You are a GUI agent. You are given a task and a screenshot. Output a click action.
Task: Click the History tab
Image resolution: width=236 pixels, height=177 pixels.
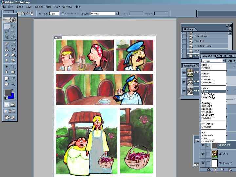[188, 29]
